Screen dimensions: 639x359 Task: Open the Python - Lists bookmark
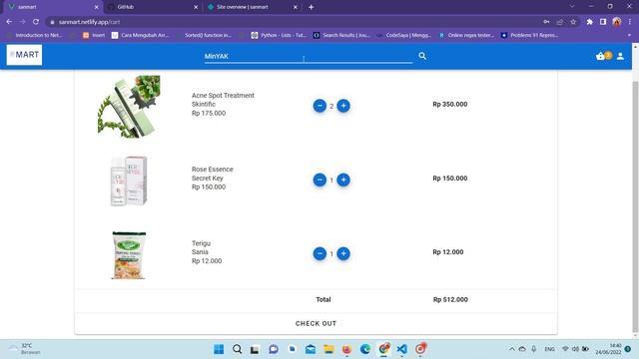pyautogui.click(x=279, y=36)
